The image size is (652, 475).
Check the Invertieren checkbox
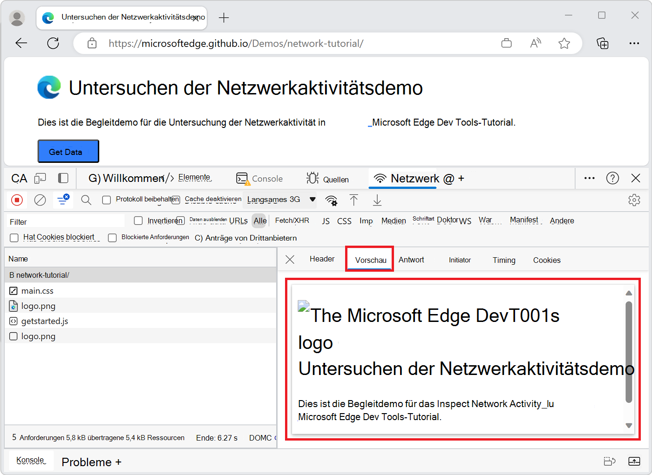138,221
